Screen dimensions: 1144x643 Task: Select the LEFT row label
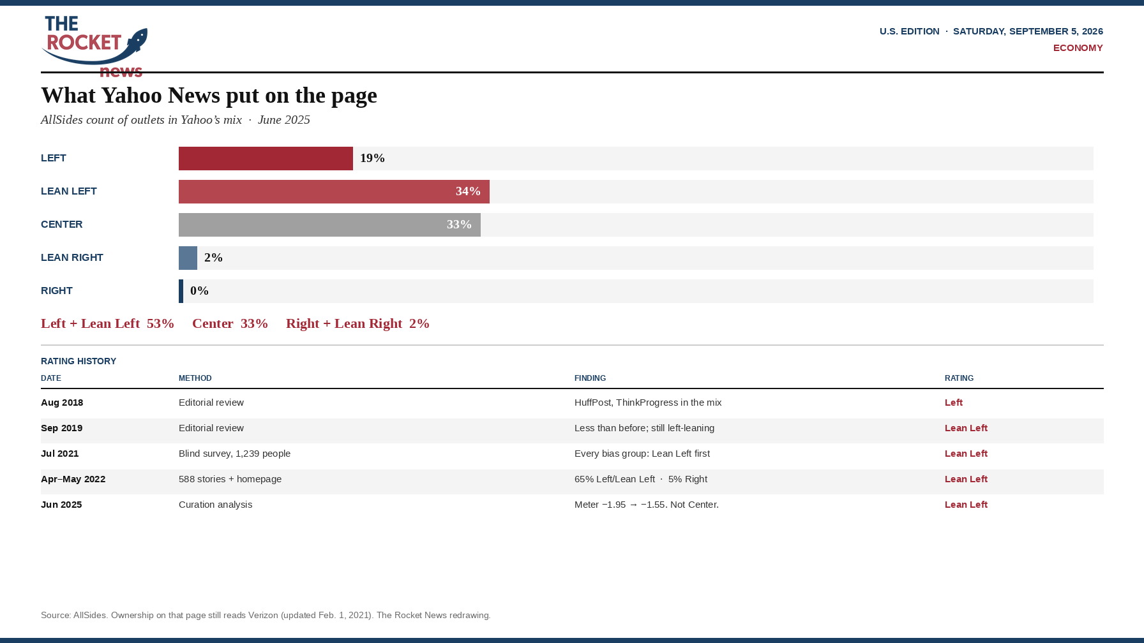coord(54,158)
